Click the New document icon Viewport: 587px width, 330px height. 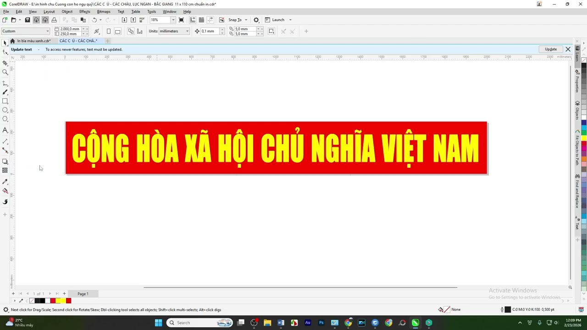tap(5, 20)
